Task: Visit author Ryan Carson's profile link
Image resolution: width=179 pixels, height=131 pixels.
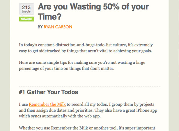Action: (58, 27)
